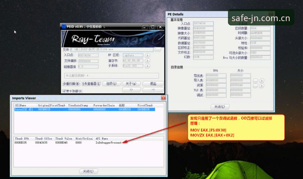Open the EP section arrow button in PEiD
Screen dimensions: 303x179
[148, 55]
